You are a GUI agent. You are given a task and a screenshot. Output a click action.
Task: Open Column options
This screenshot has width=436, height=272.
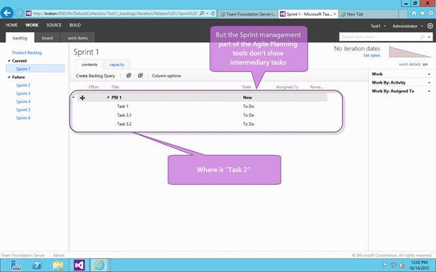click(166, 75)
